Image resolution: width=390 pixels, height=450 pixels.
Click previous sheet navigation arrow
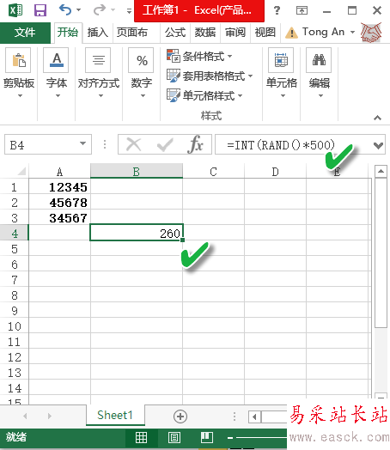coord(25,416)
